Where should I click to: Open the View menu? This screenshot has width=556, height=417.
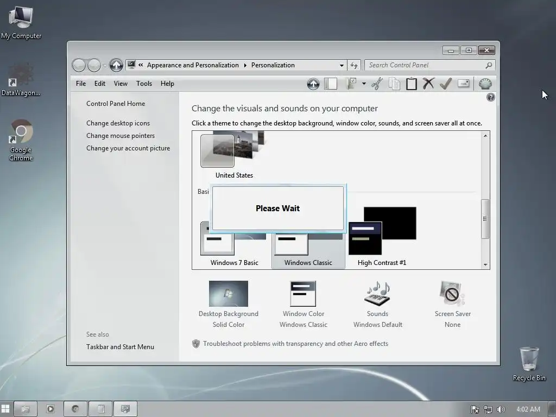click(121, 84)
